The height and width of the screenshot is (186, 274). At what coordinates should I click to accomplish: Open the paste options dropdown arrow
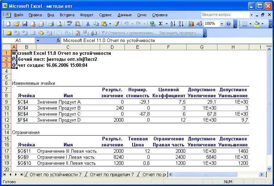coord(110,24)
